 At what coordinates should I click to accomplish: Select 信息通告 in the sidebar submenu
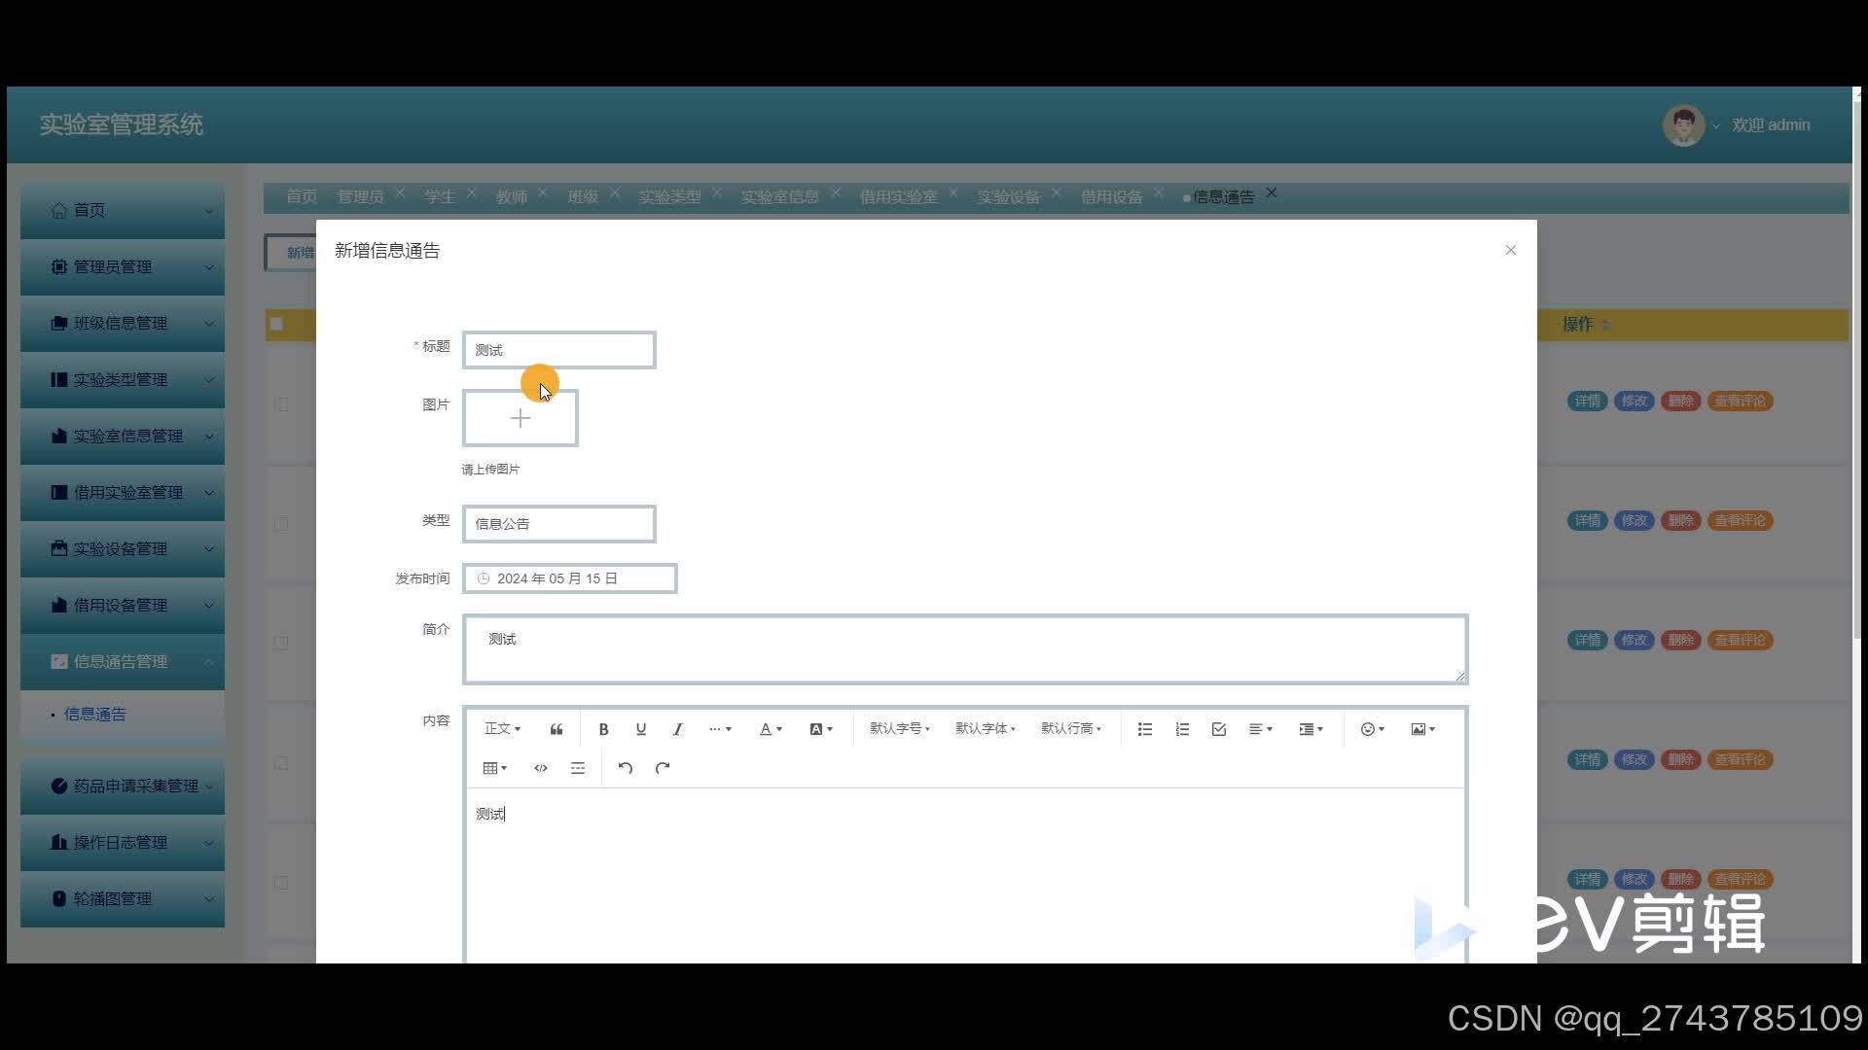point(95,714)
